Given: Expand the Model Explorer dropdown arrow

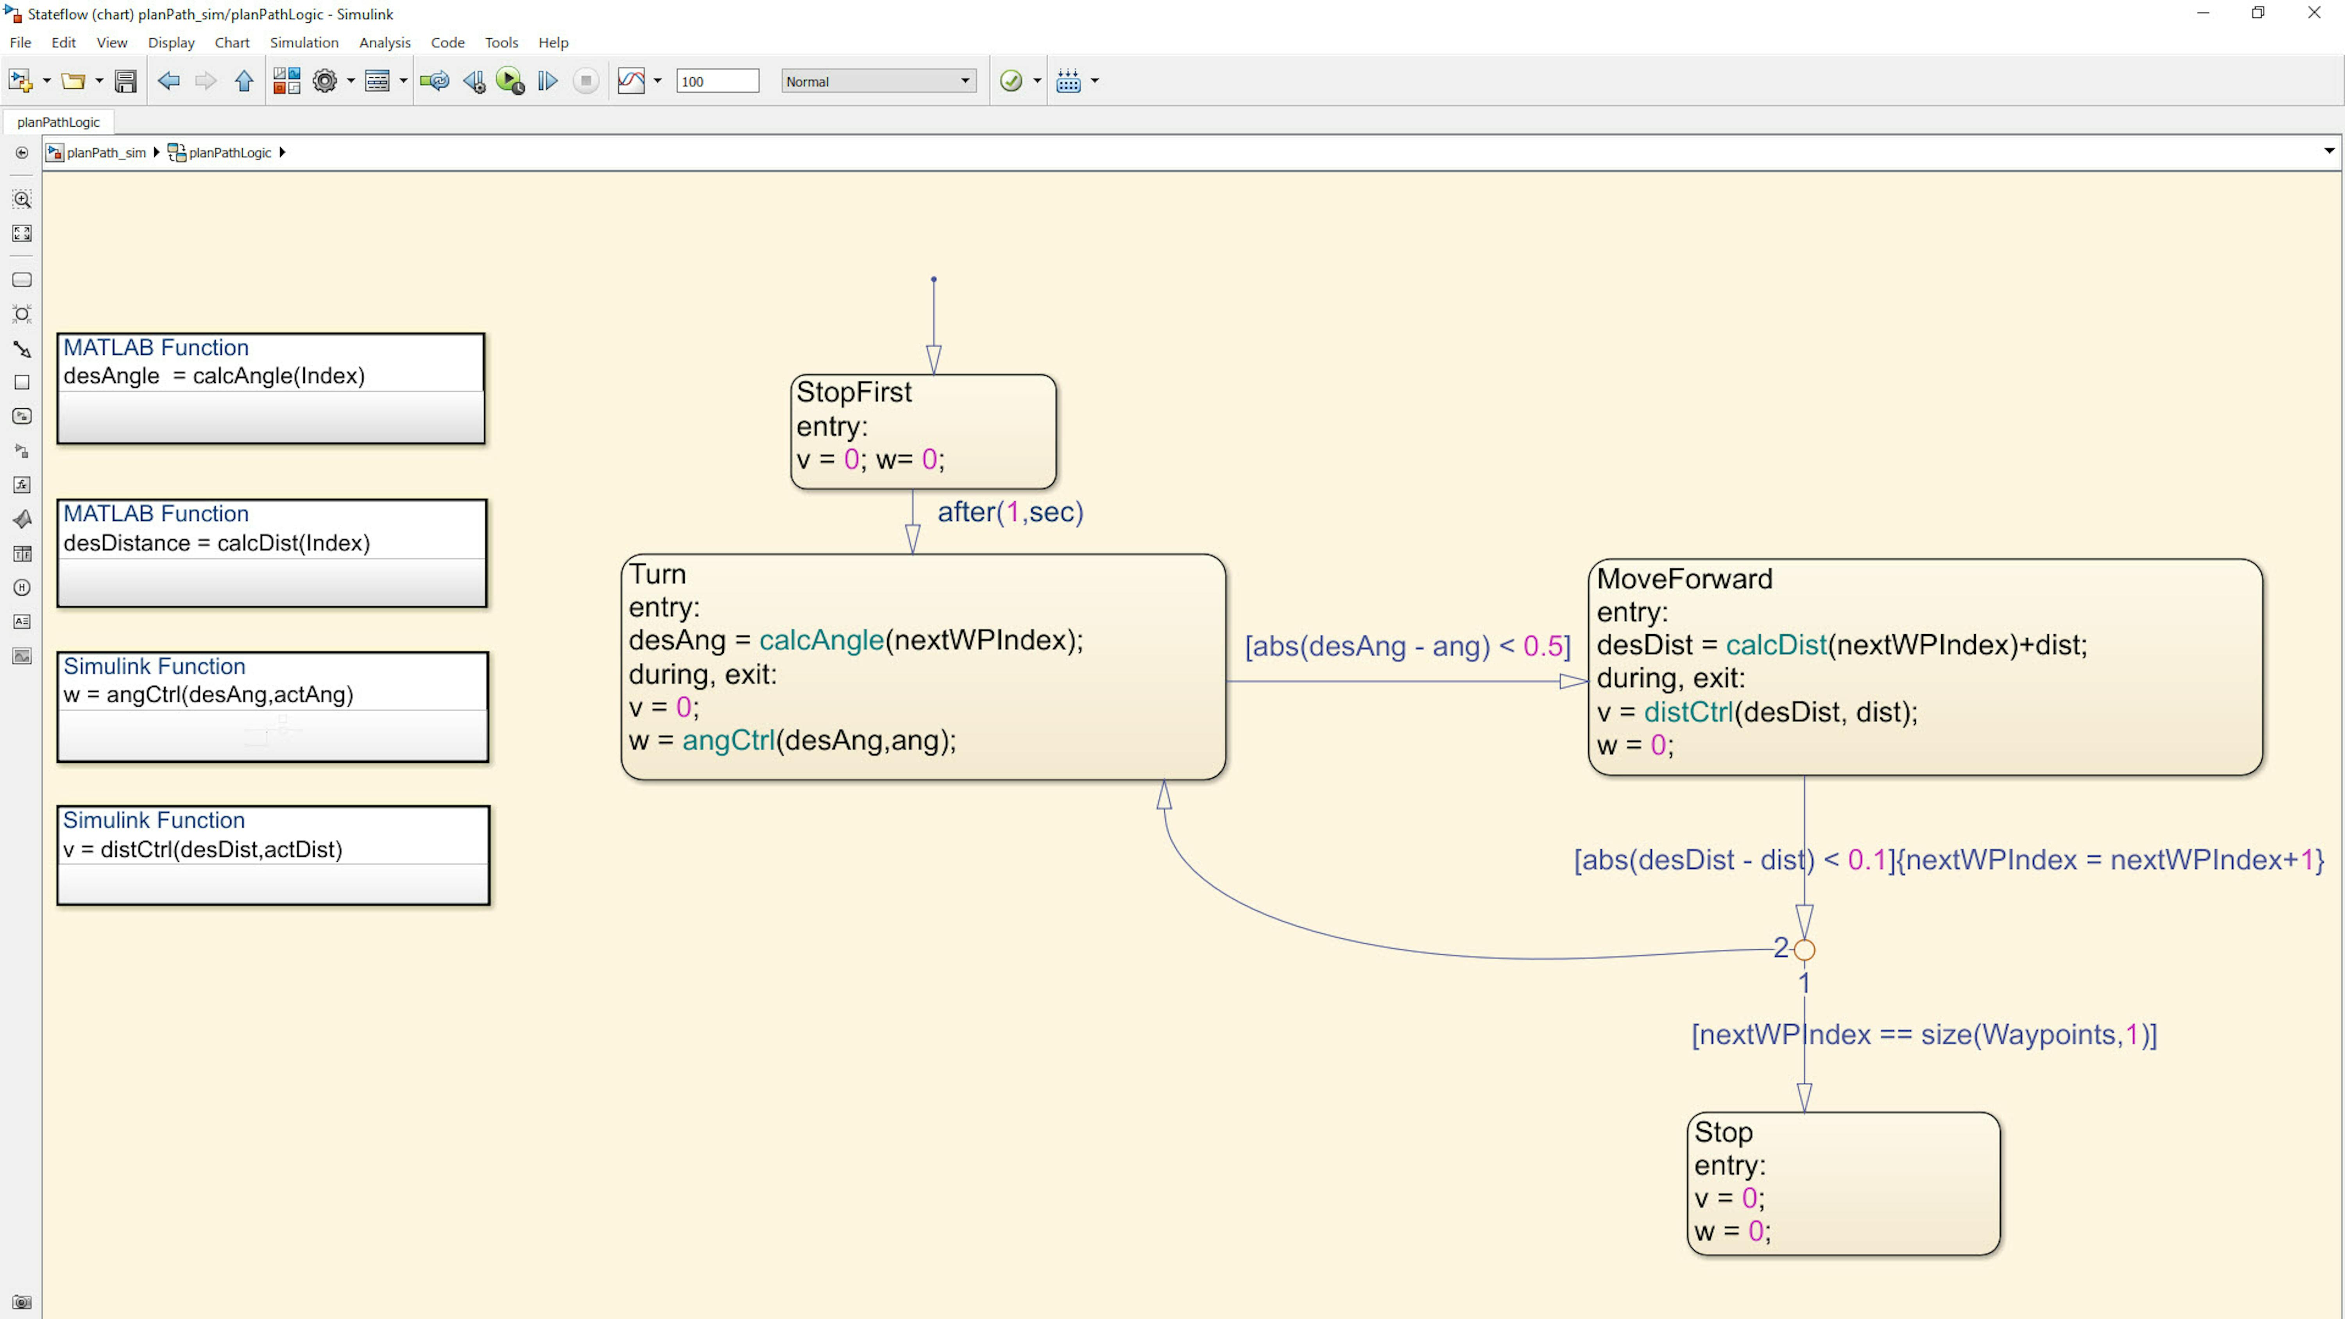Looking at the screenshot, I should click(x=403, y=81).
